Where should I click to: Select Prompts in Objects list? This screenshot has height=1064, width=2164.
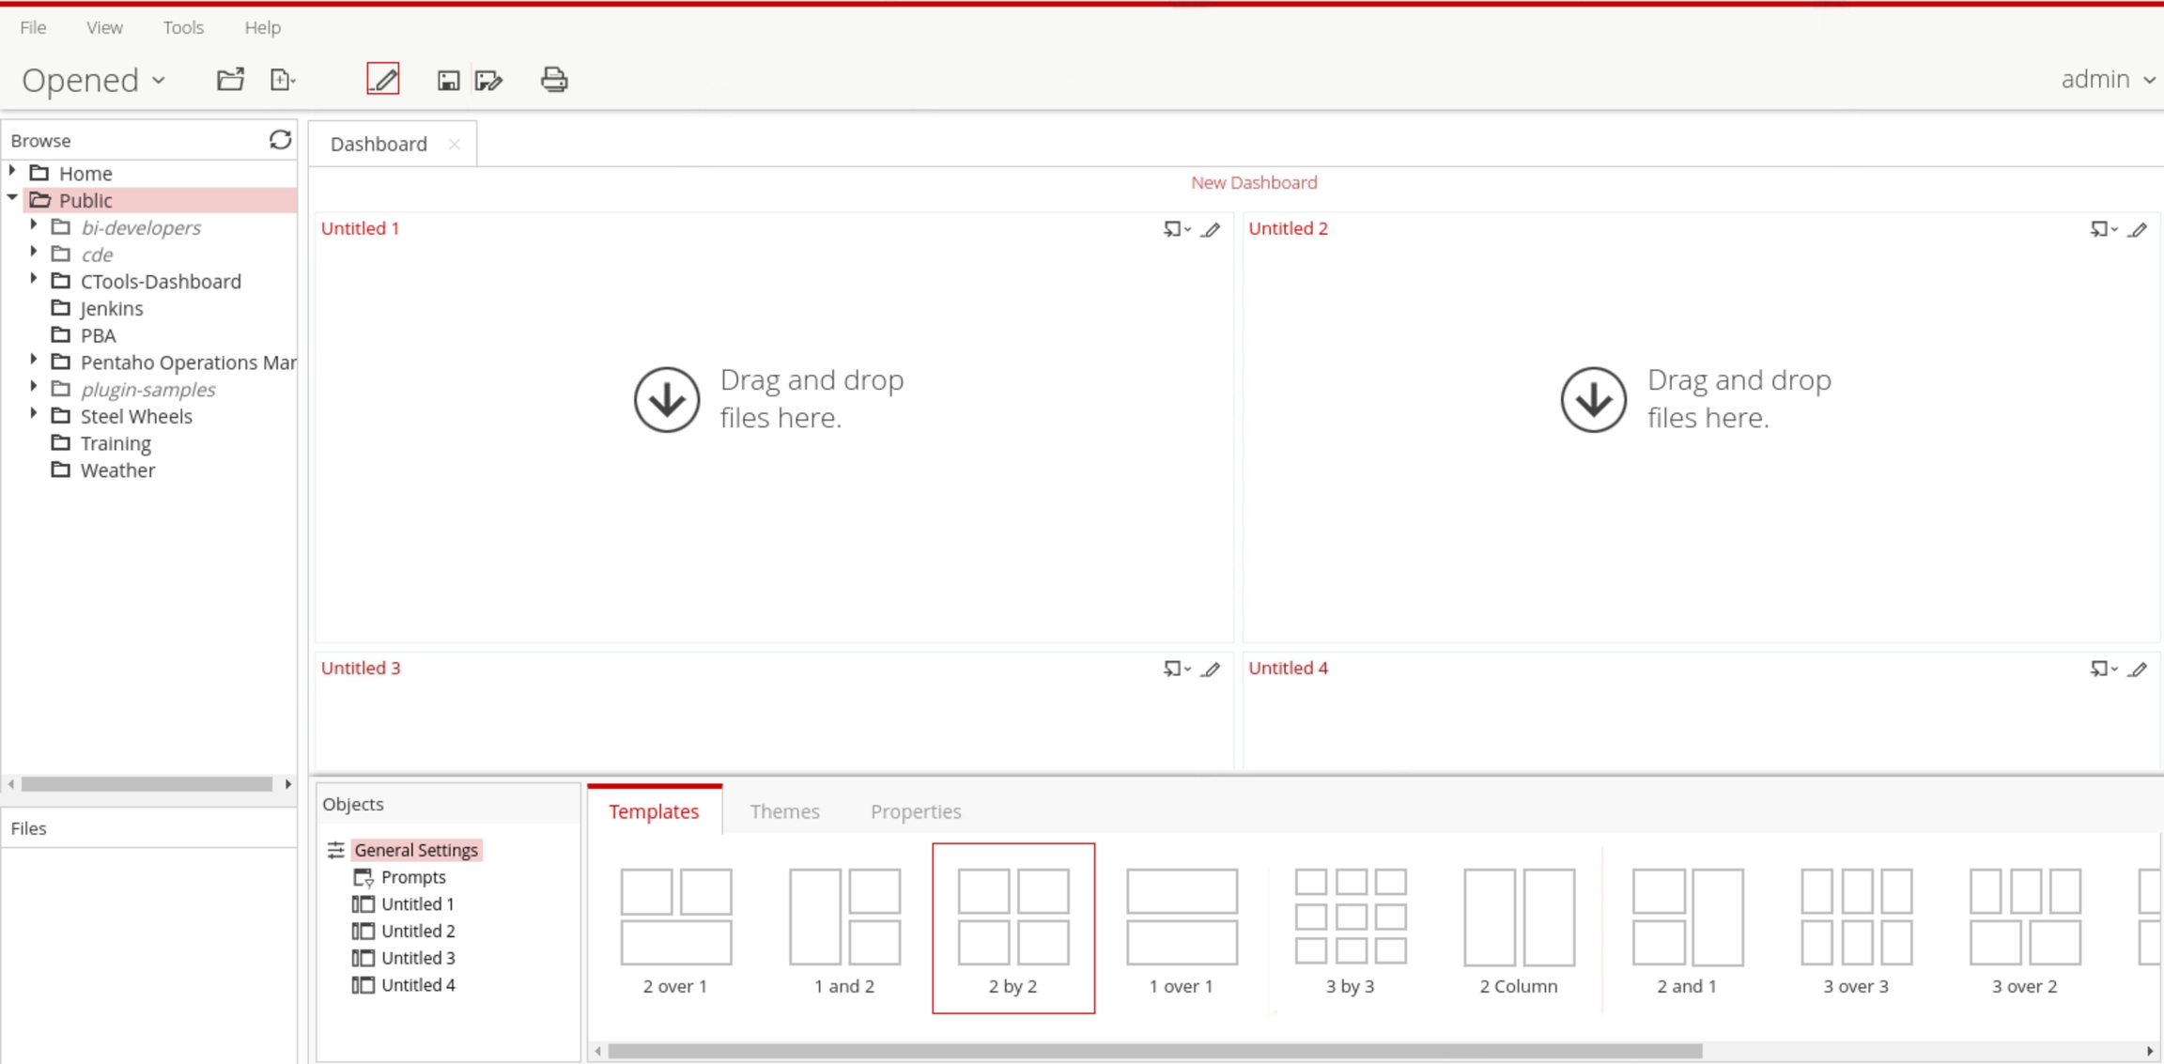[x=413, y=877]
